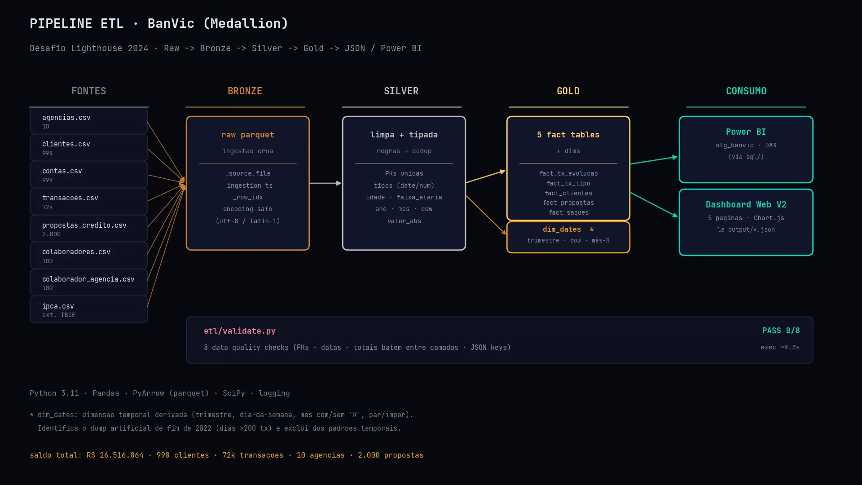Click the 'idade · faixa_etaria' text

click(404, 197)
